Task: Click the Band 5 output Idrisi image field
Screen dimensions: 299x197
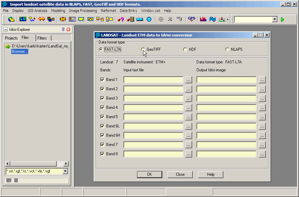Action: pyautogui.click(x=226, y=117)
